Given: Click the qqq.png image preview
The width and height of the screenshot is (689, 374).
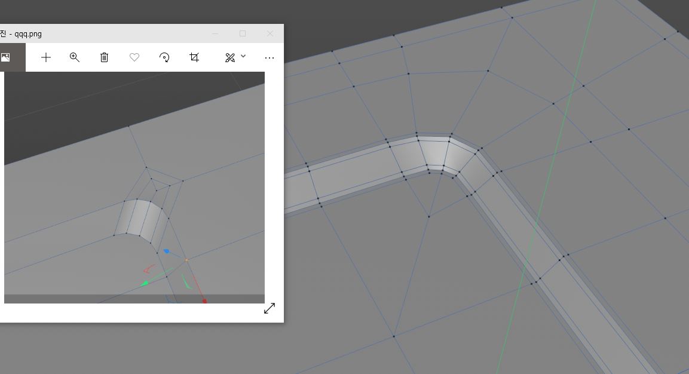Looking at the screenshot, I should 134,187.
